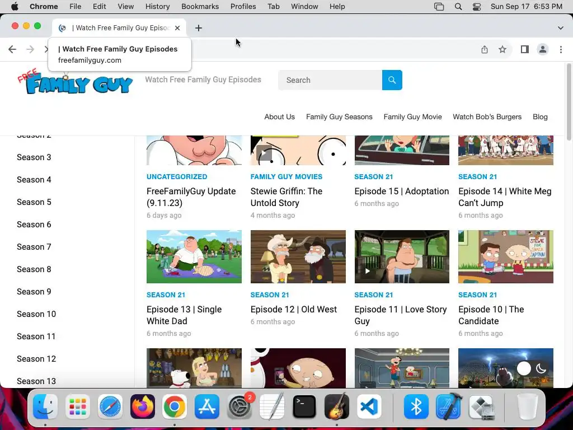Open Episode 15 | Adoptation post
Image resolution: width=573 pixels, height=430 pixels.
[x=402, y=191]
